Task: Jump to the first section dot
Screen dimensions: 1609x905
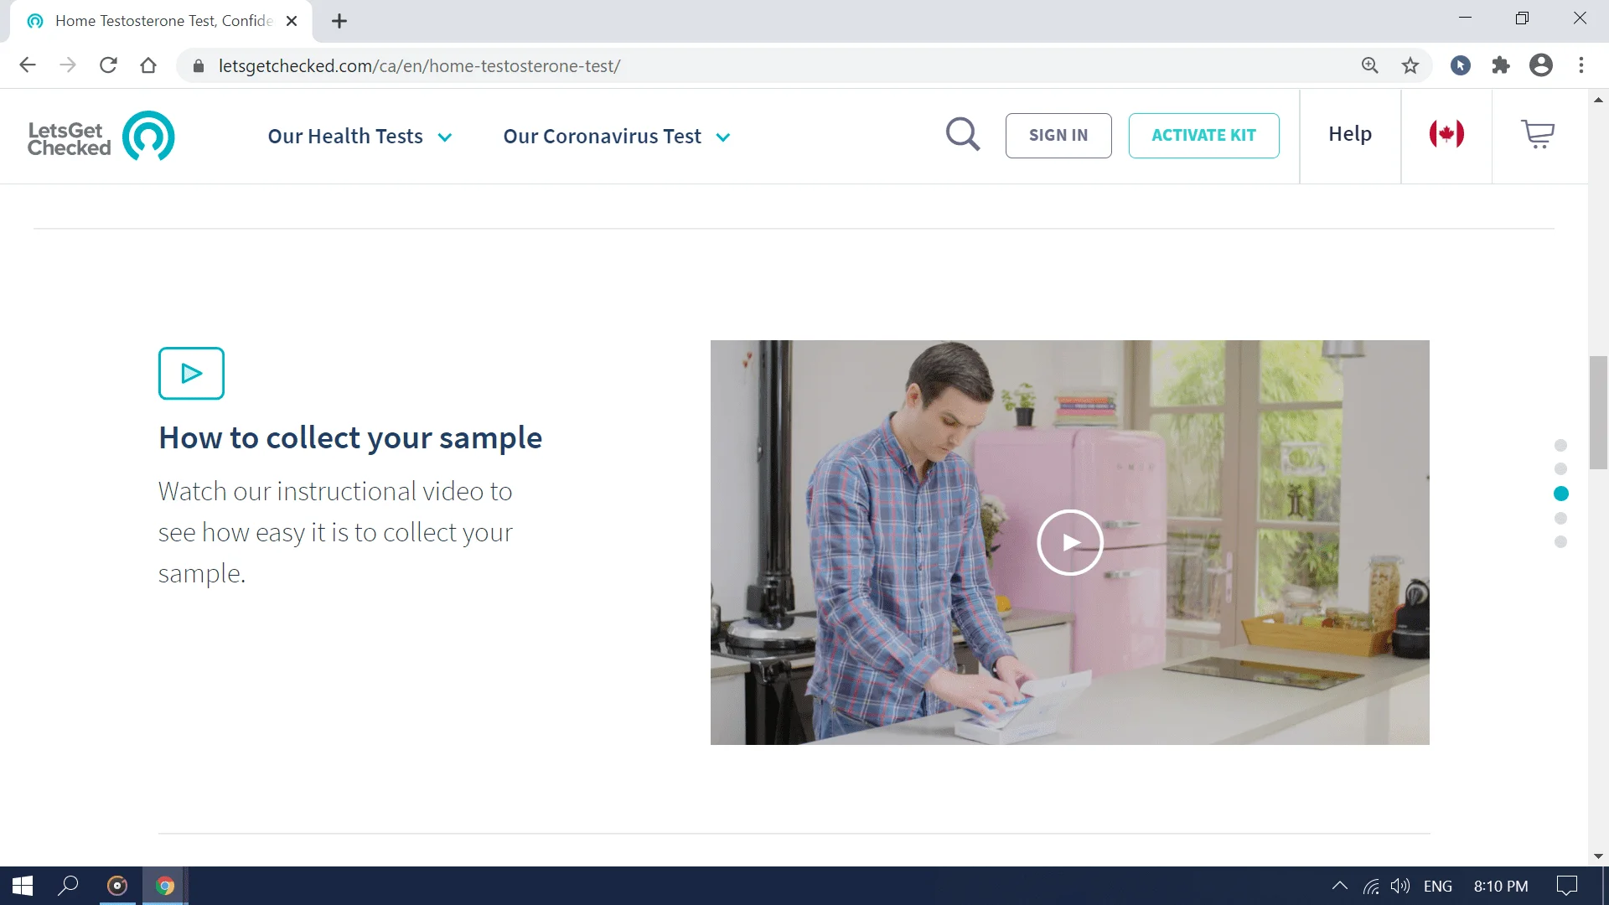Action: (x=1560, y=445)
